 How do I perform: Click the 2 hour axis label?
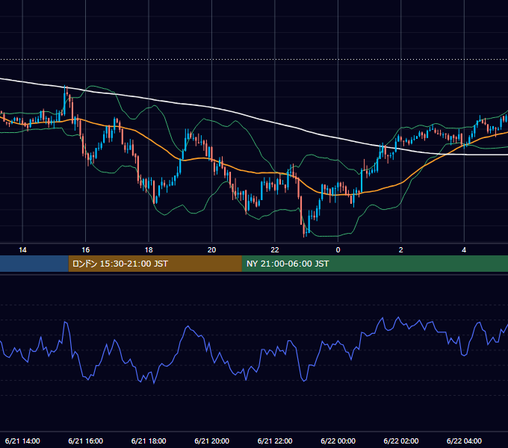point(400,250)
